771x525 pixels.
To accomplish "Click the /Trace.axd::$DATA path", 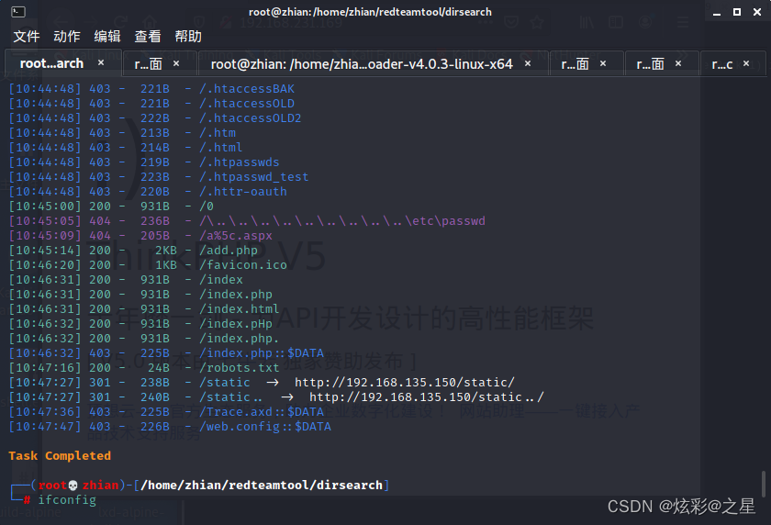I will coord(262,412).
